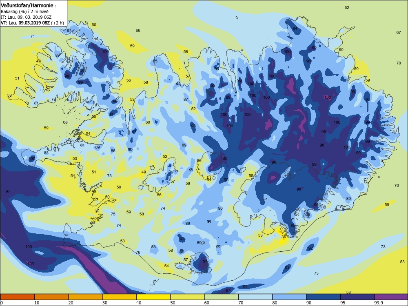
Task: Select the map value '62'
Action: [x=347, y=7]
